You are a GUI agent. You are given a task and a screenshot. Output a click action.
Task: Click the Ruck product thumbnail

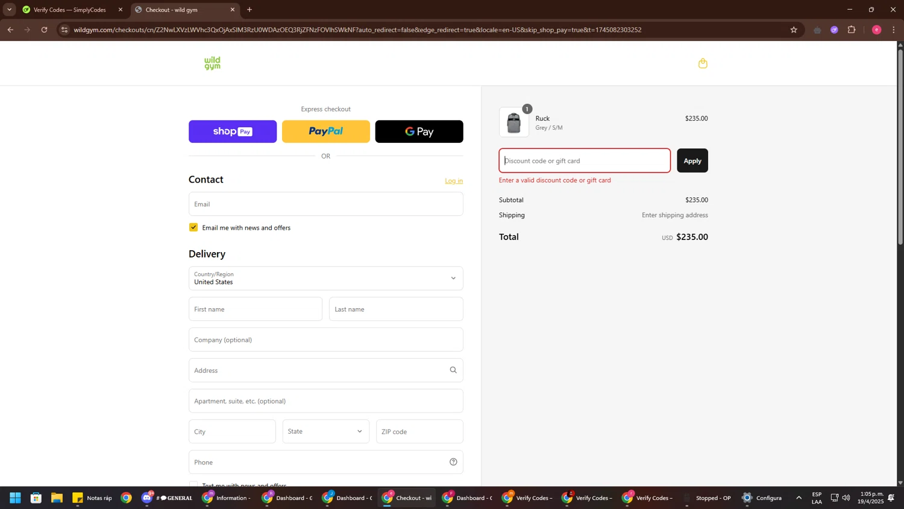[x=514, y=122]
